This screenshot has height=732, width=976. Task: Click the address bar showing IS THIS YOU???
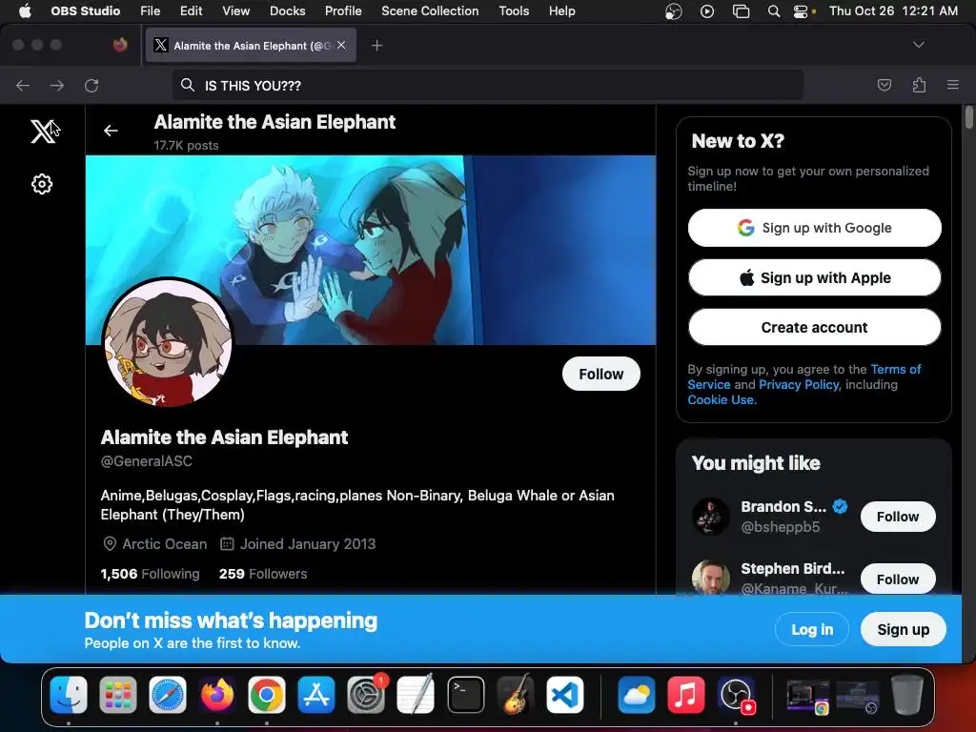tap(487, 85)
